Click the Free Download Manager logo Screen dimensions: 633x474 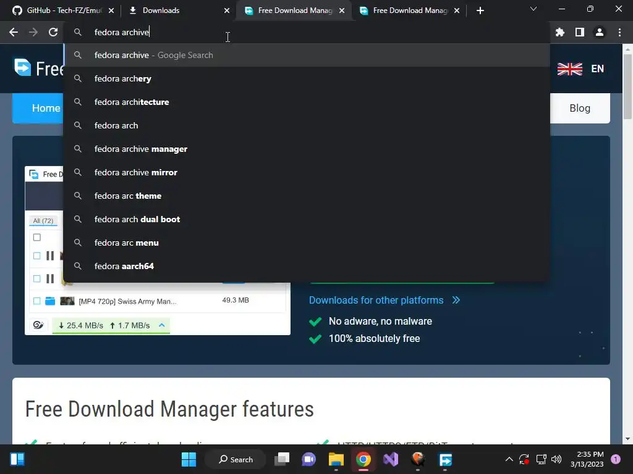coord(38,68)
